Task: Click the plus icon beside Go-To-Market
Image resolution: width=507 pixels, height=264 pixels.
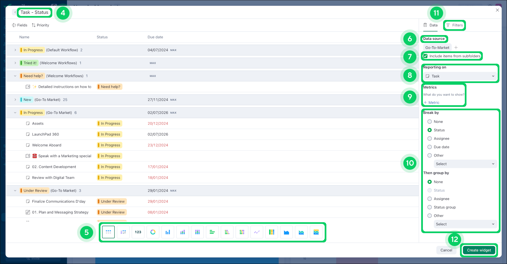Action: tap(456, 48)
